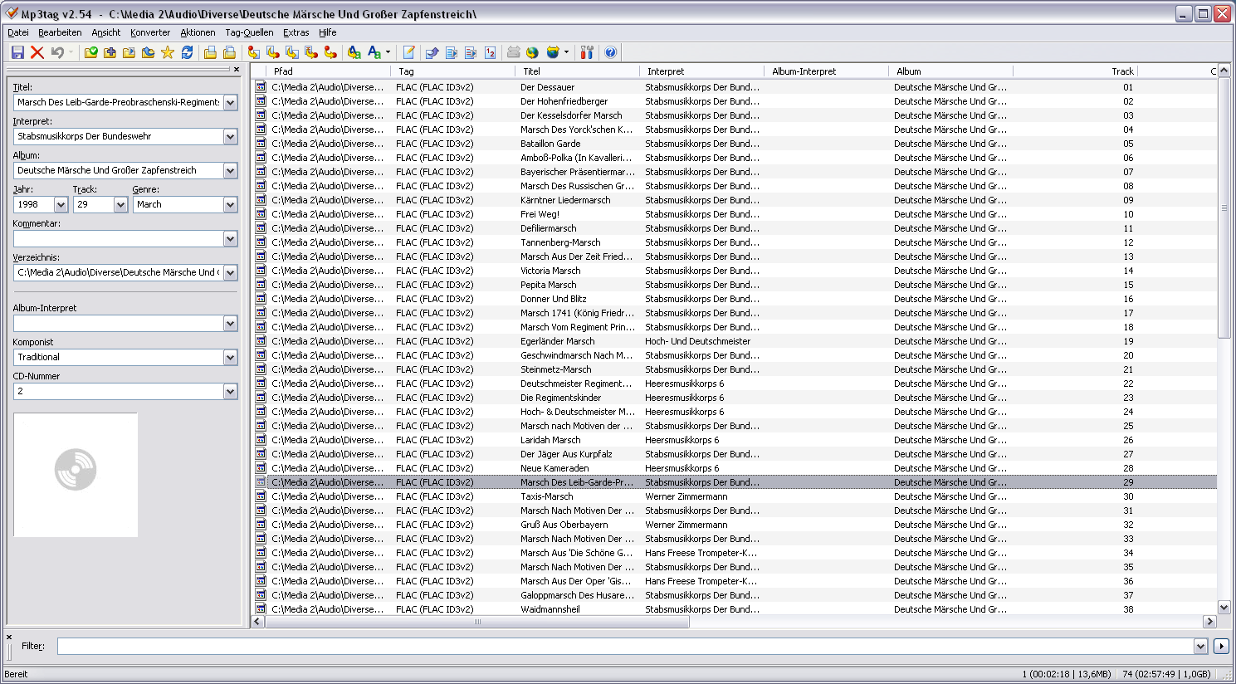Select the row titled Neue Kameraden

point(735,468)
